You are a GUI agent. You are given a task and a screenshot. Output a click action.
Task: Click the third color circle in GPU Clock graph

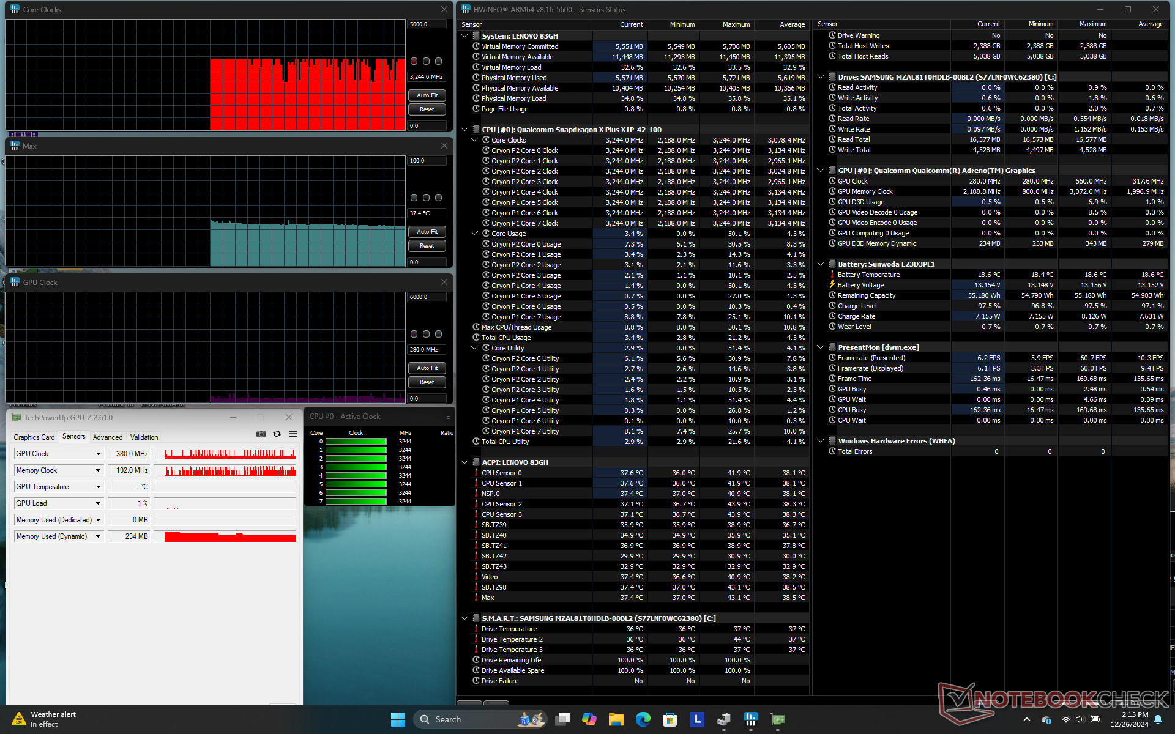click(438, 334)
